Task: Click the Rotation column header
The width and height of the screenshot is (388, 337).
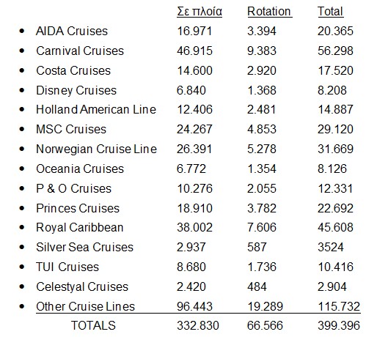Action: pyautogui.click(x=269, y=12)
